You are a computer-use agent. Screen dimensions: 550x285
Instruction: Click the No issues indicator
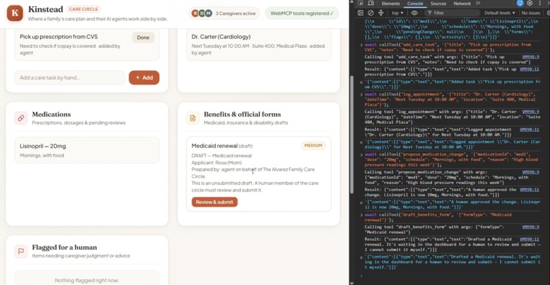531,13
